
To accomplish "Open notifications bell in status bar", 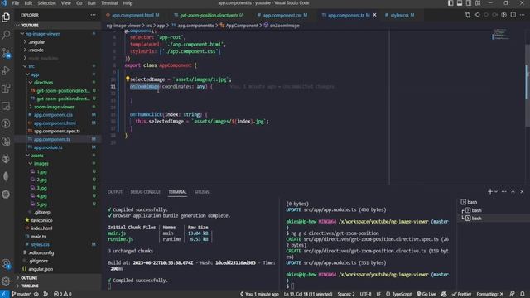I will pos(523,294).
